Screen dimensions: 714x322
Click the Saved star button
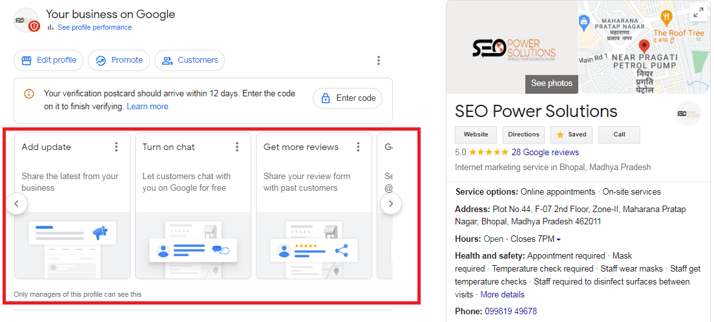click(x=571, y=134)
